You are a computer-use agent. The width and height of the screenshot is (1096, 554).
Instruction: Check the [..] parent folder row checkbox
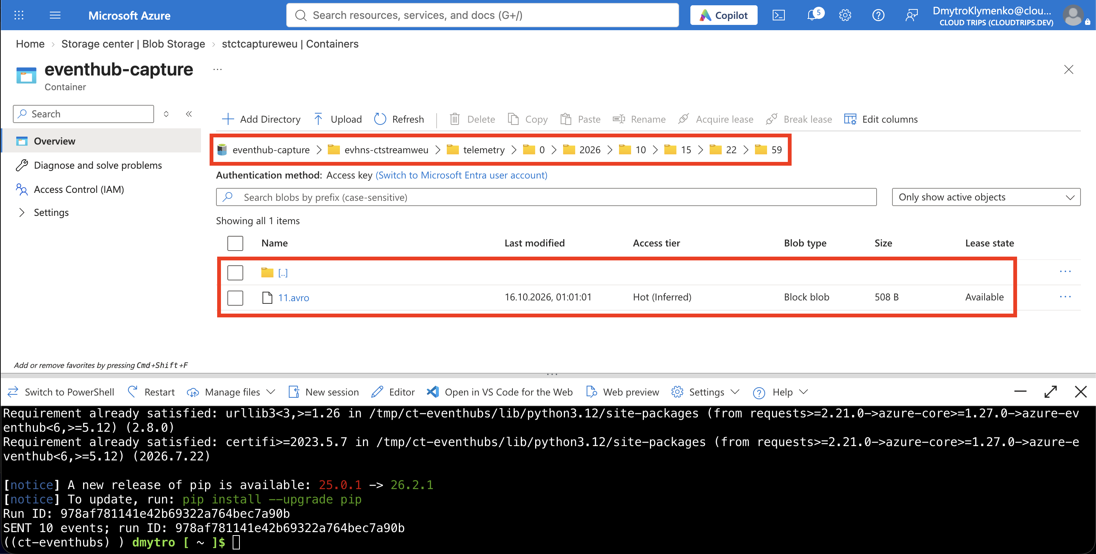tap(235, 272)
